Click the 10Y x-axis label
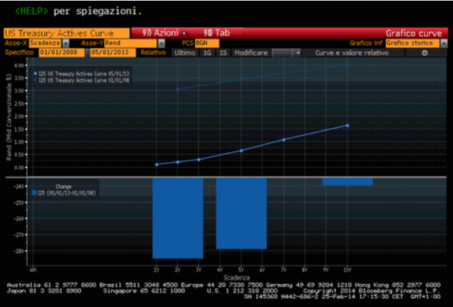 347,270
